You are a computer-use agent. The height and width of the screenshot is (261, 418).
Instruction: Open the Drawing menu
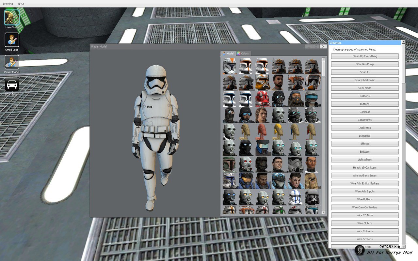point(8,4)
